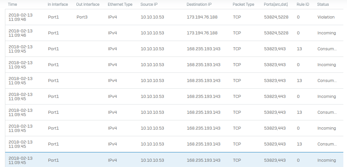This screenshot has height=167, width=347.
Task: Click the Status column header
Action: (323, 4)
